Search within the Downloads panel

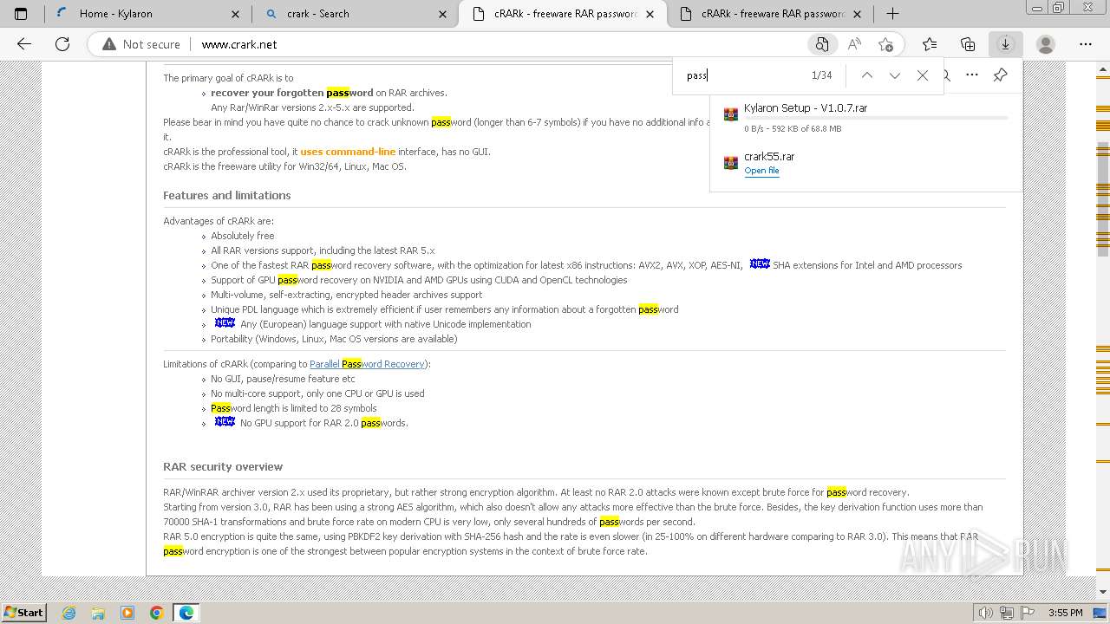tap(947, 75)
